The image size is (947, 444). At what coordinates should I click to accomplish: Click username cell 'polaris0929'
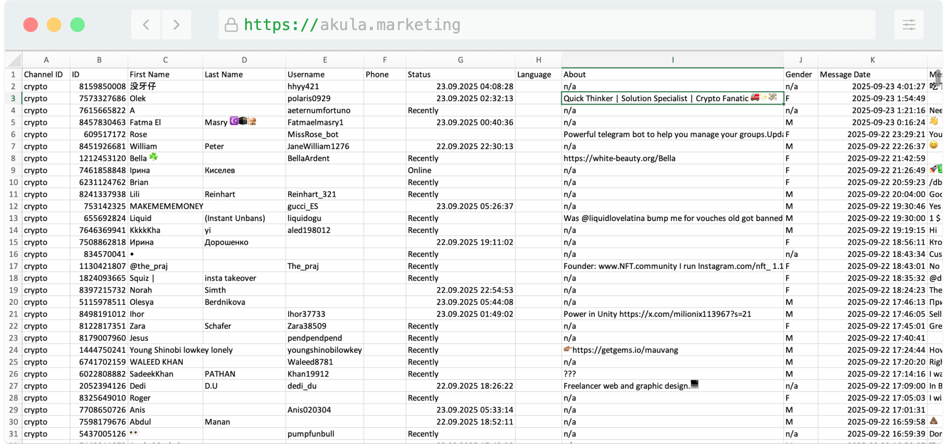[x=325, y=98]
